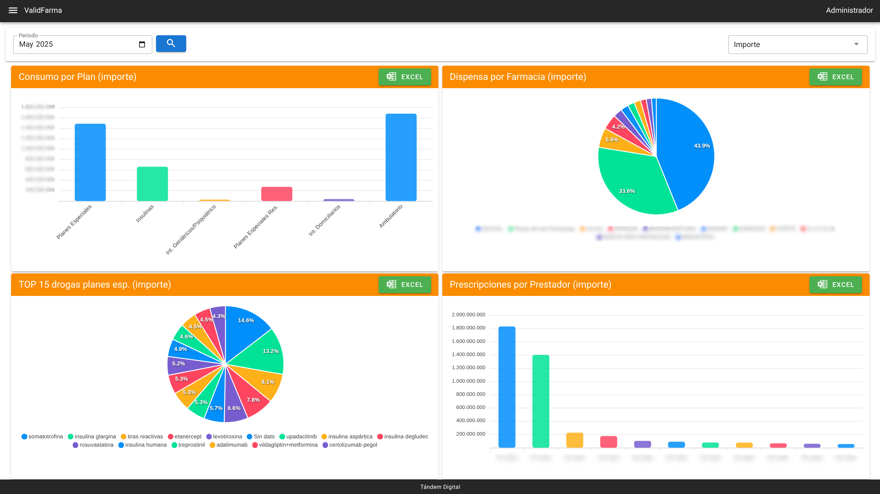Click the blue search magnifier button
Screen dimensions: 880x494
171,44
